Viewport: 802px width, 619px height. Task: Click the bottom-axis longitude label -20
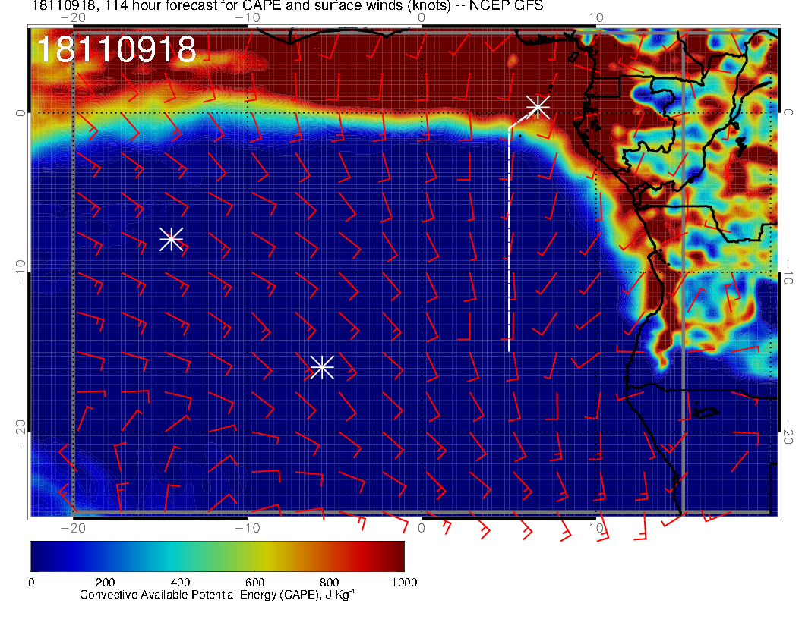[73, 528]
